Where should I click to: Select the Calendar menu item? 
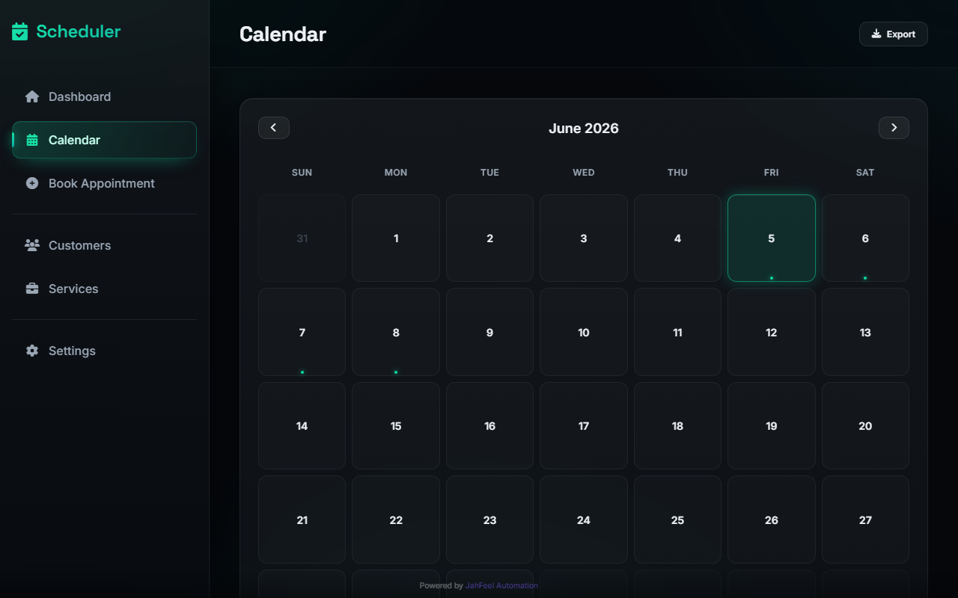point(104,140)
